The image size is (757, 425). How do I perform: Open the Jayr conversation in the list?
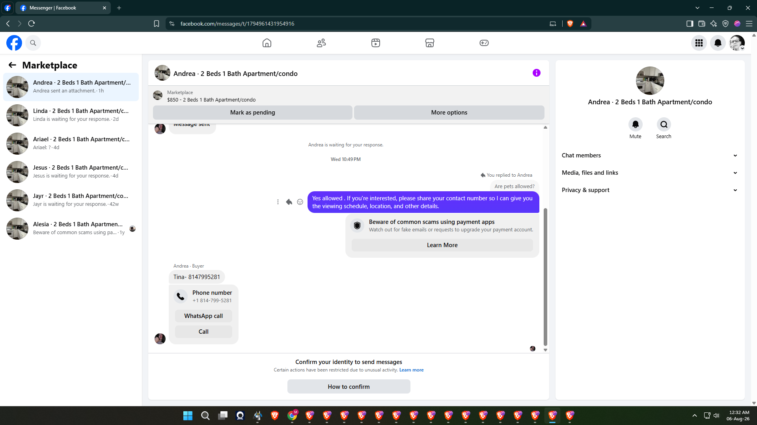pyautogui.click(x=71, y=200)
